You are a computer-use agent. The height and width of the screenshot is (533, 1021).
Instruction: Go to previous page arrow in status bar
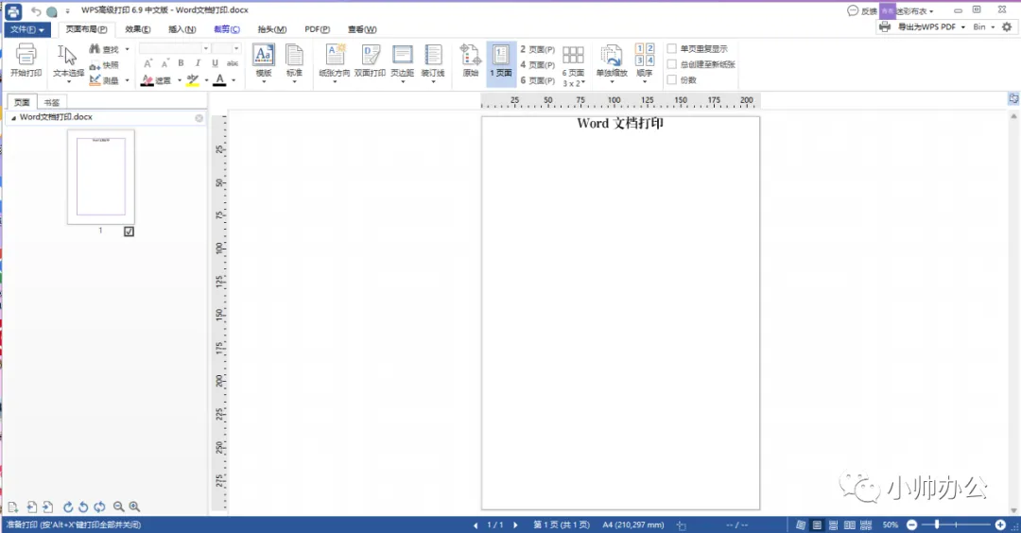click(476, 524)
